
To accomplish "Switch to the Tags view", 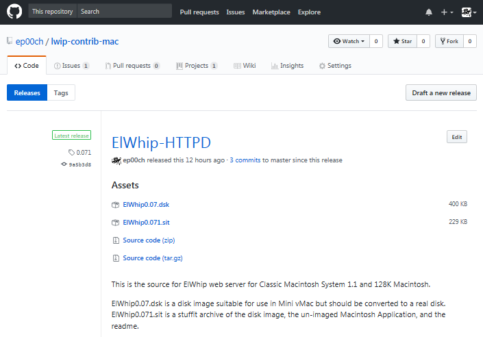I will coord(61,92).
